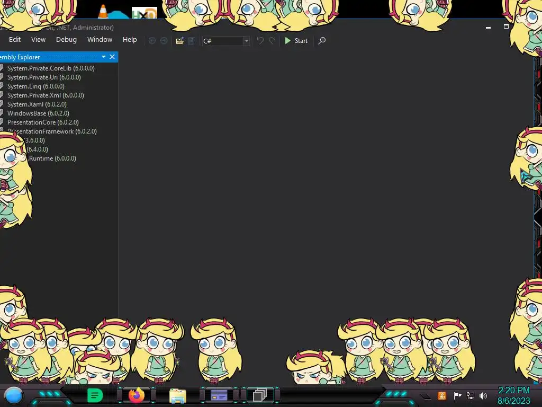Select the Runtime (6.0.0.0) assembly row
542x407 pixels.
(x=52, y=158)
